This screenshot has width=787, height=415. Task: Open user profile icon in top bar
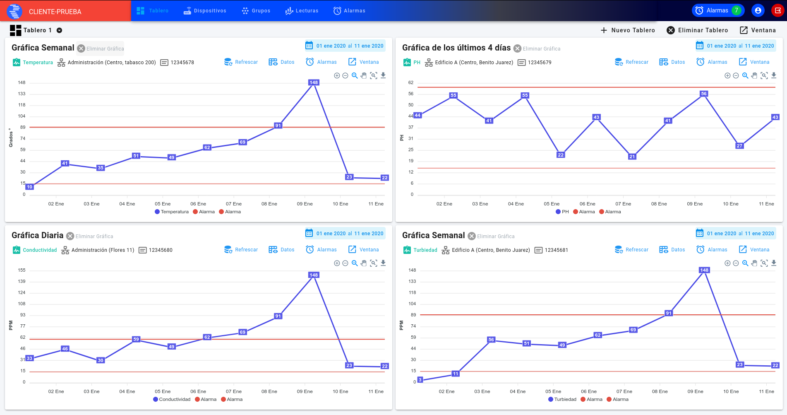(758, 11)
